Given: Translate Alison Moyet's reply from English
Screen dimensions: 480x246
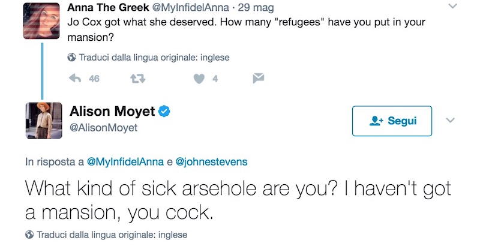Looking at the screenshot, I should tap(112, 235).
